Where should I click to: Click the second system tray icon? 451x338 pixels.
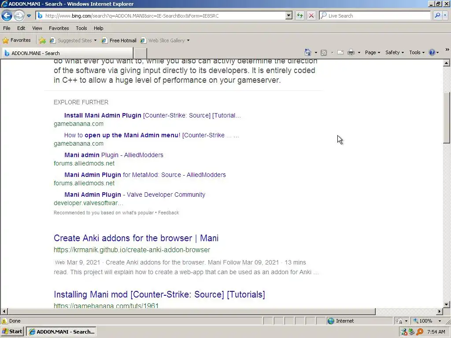pyautogui.click(x=412, y=332)
